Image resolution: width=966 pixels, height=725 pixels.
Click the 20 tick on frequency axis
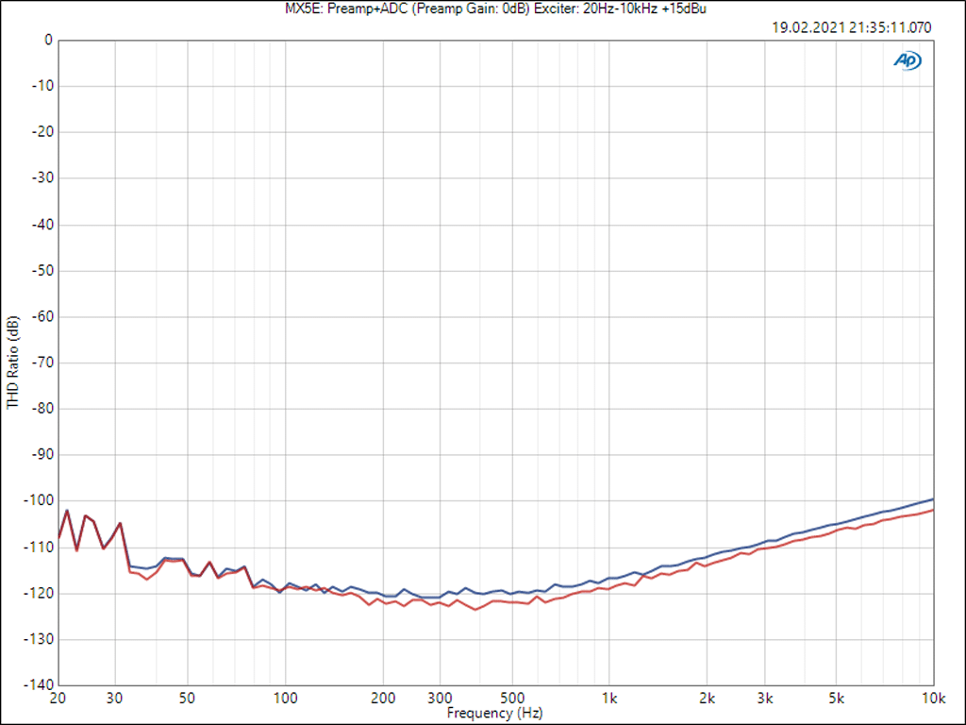[58, 699]
